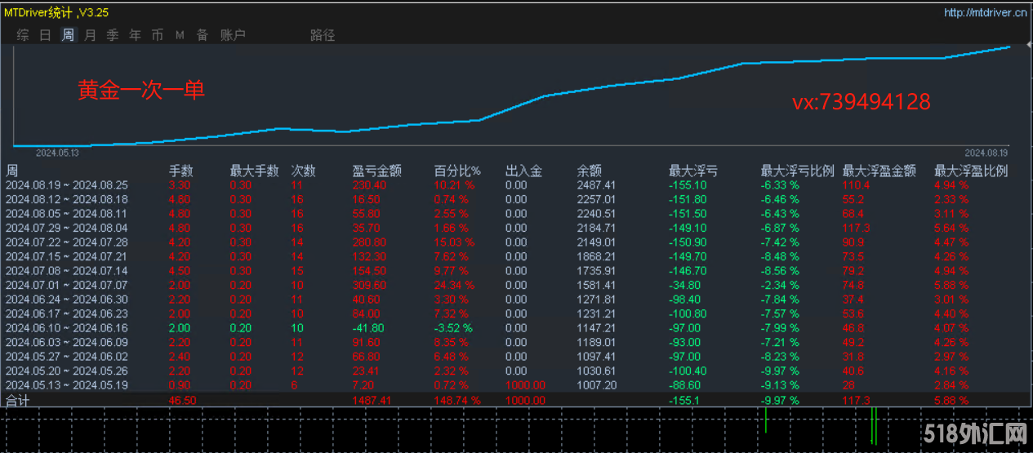Screen dimensions: 1033x453
Task: Open the 路径 path tab
Action: pos(323,35)
